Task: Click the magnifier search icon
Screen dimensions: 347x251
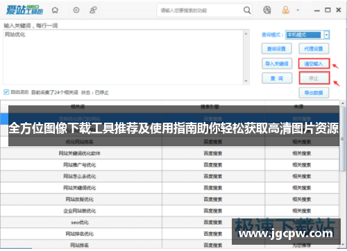Action: (247, 10)
